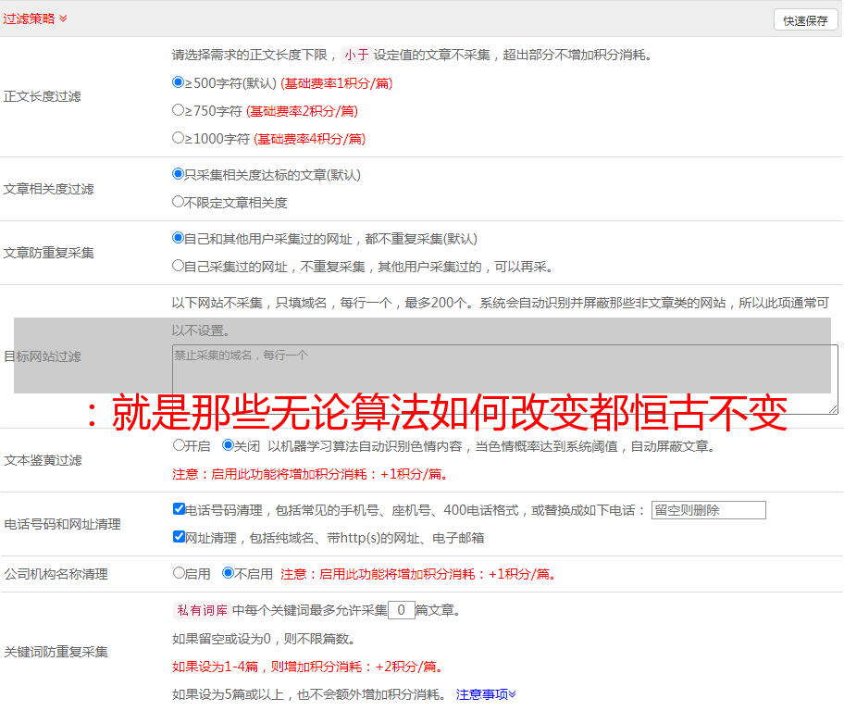The image size is (844, 711).
Task: Toggle the 网址清理 checkbox
Action: point(180,537)
